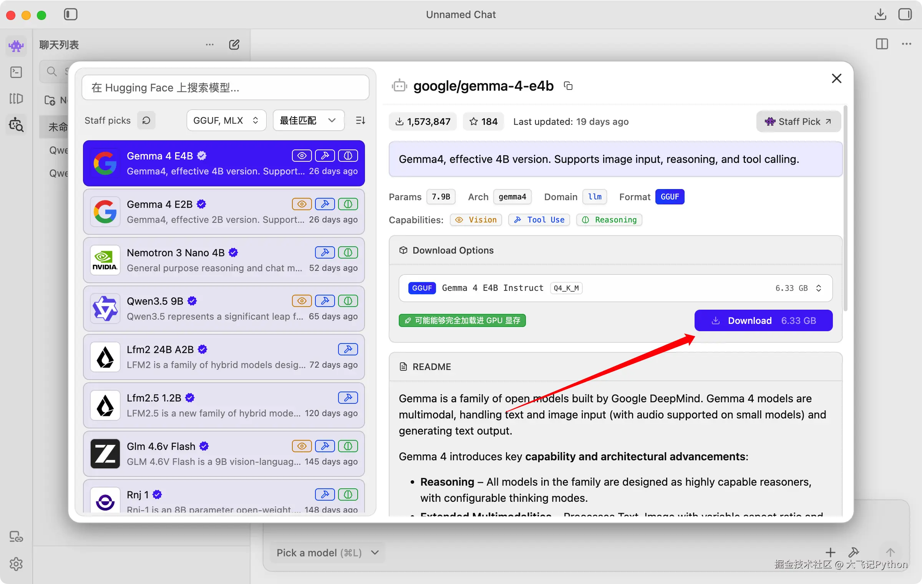Toggle left sidebar panel in title bar
Image resolution: width=922 pixels, height=584 pixels.
[71, 15]
